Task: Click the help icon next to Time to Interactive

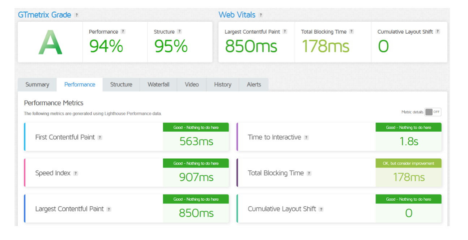Action: 306,138
